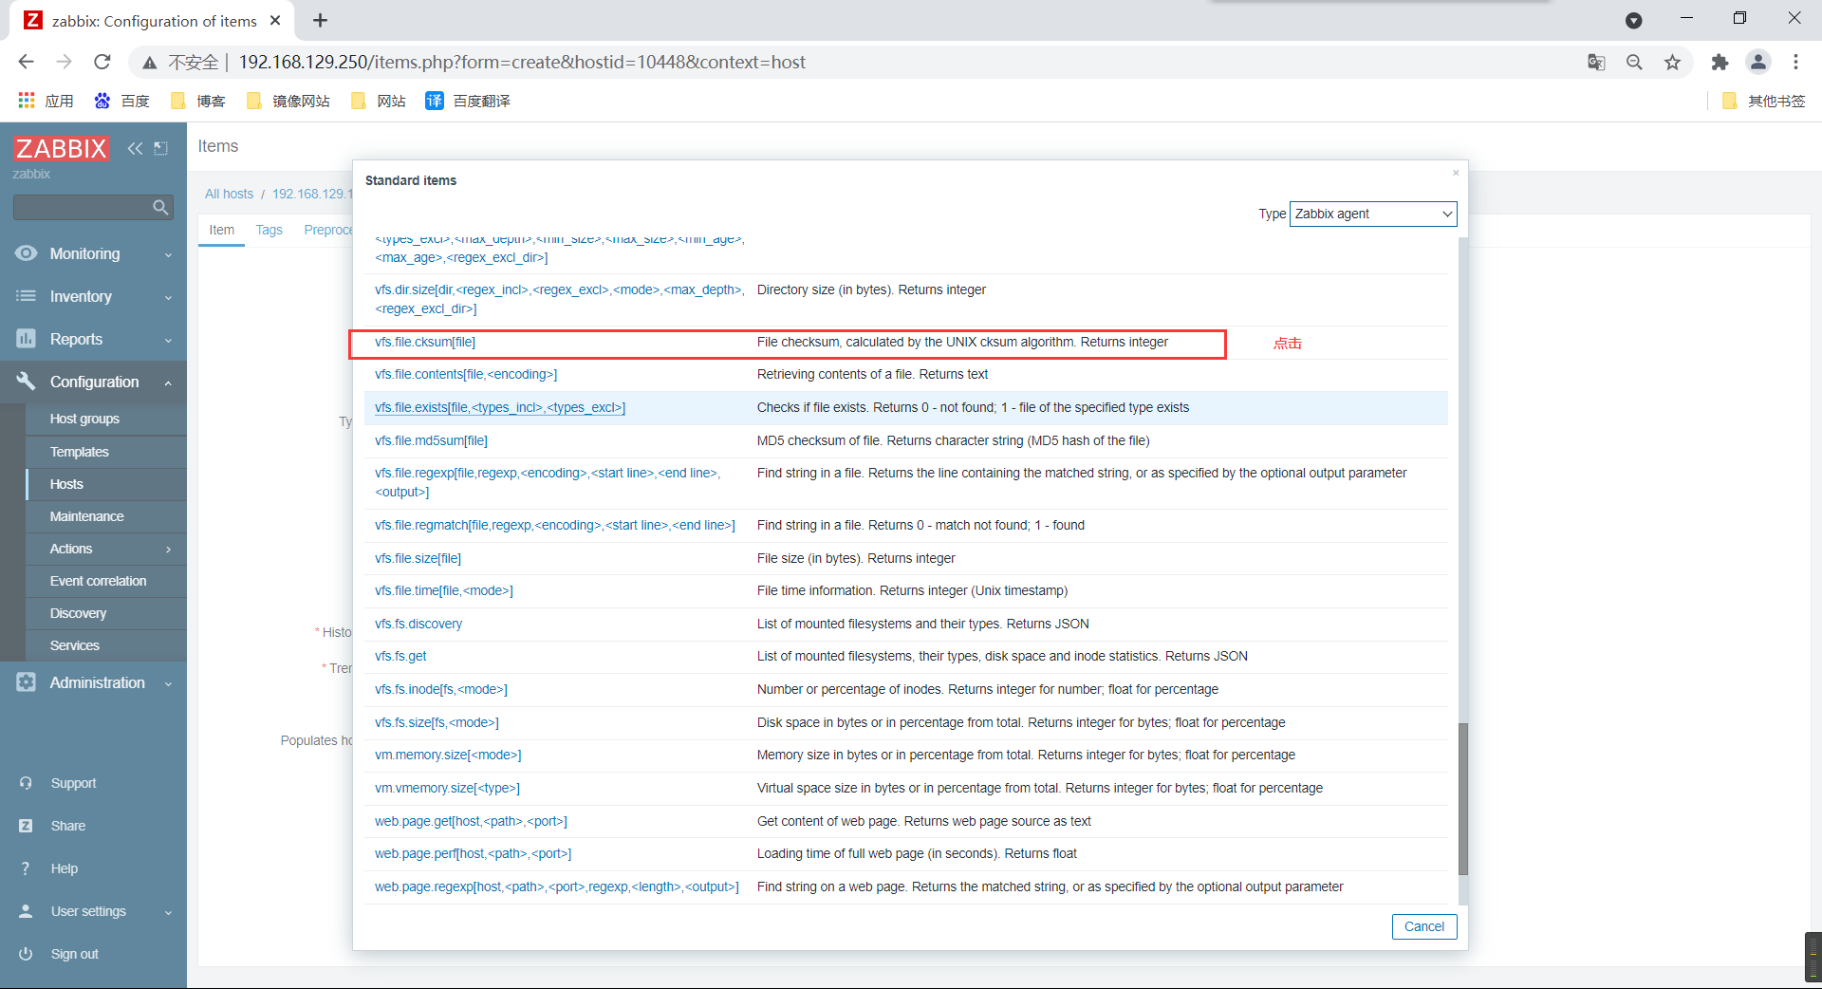Expand the Inventory menu section
Screen dimensions: 1822x989
click(x=168, y=297)
